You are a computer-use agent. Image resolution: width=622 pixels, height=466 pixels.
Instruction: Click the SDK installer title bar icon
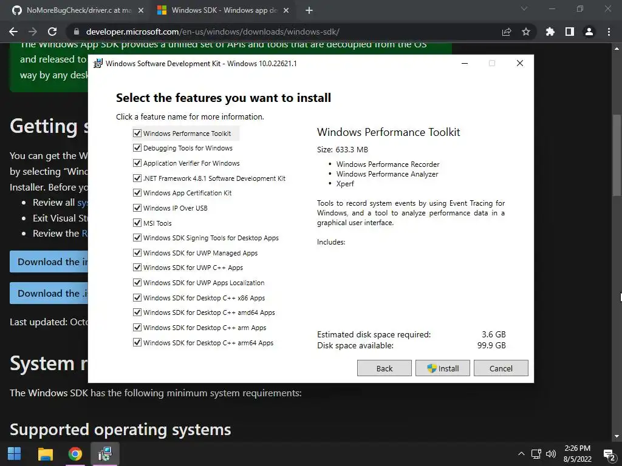point(98,63)
